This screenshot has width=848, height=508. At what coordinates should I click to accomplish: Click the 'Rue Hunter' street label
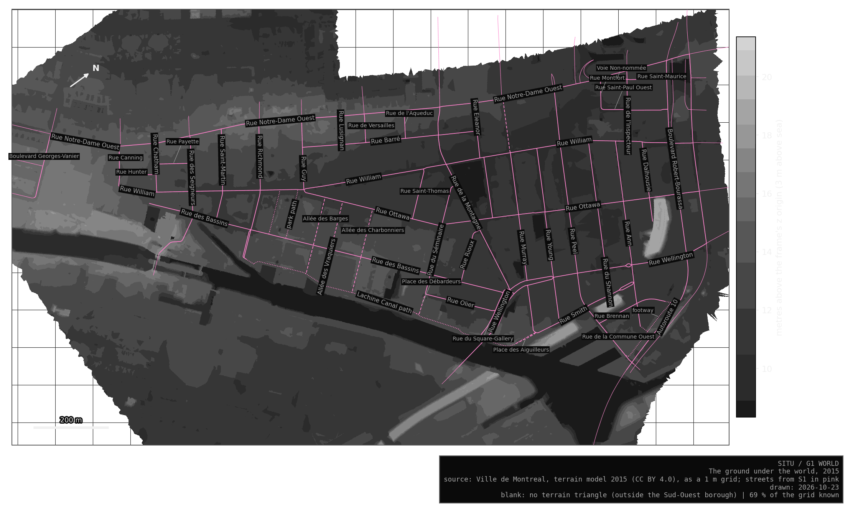(132, 172)
